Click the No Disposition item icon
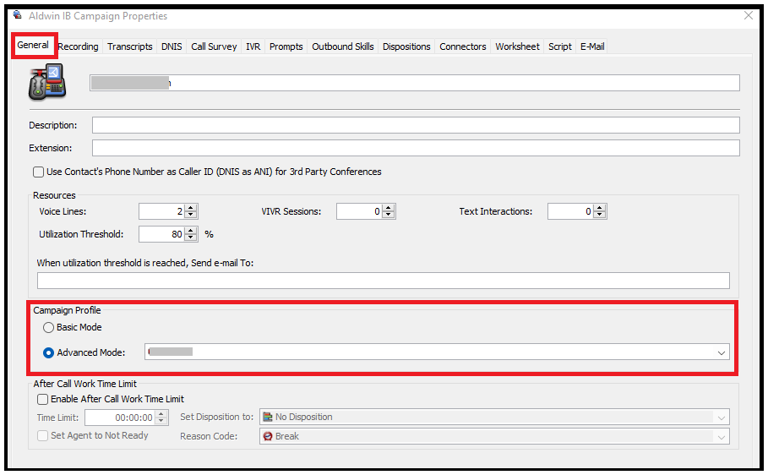The height and width of the screenshot is (475, 768). 268,418
